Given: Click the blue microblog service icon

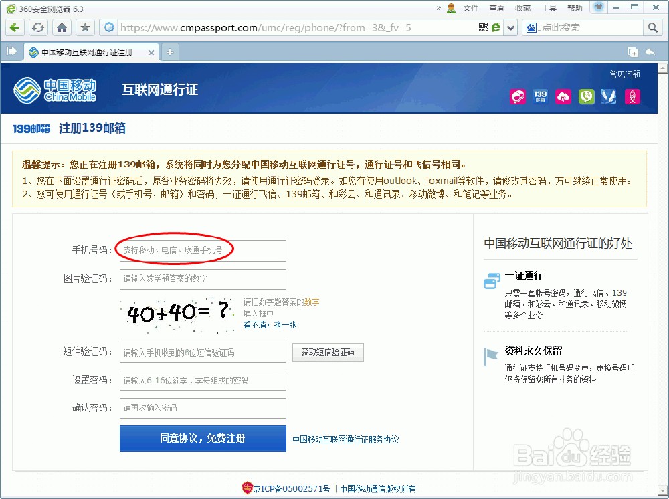Looking at the screenshot, I should point(609,96).
